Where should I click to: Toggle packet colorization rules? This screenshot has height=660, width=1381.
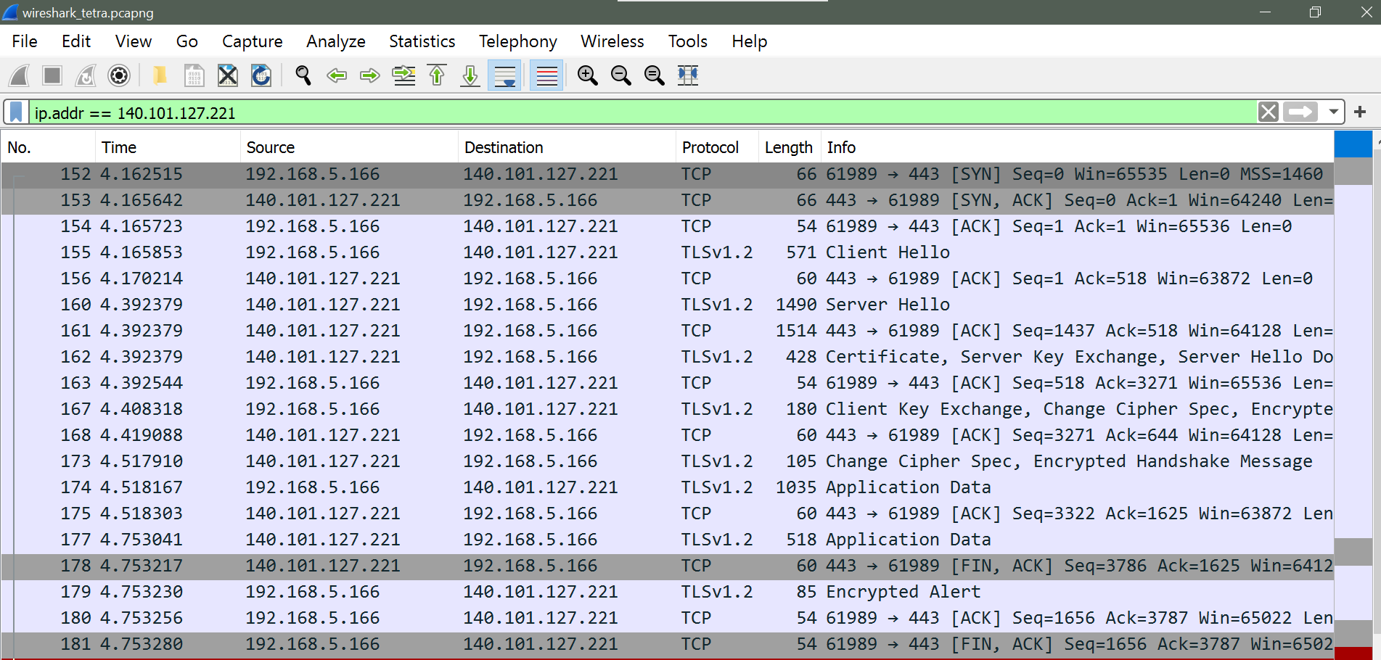coord(546,75)
